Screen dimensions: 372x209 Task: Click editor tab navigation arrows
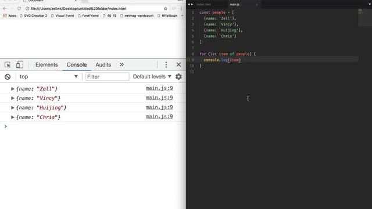point(190,4)
